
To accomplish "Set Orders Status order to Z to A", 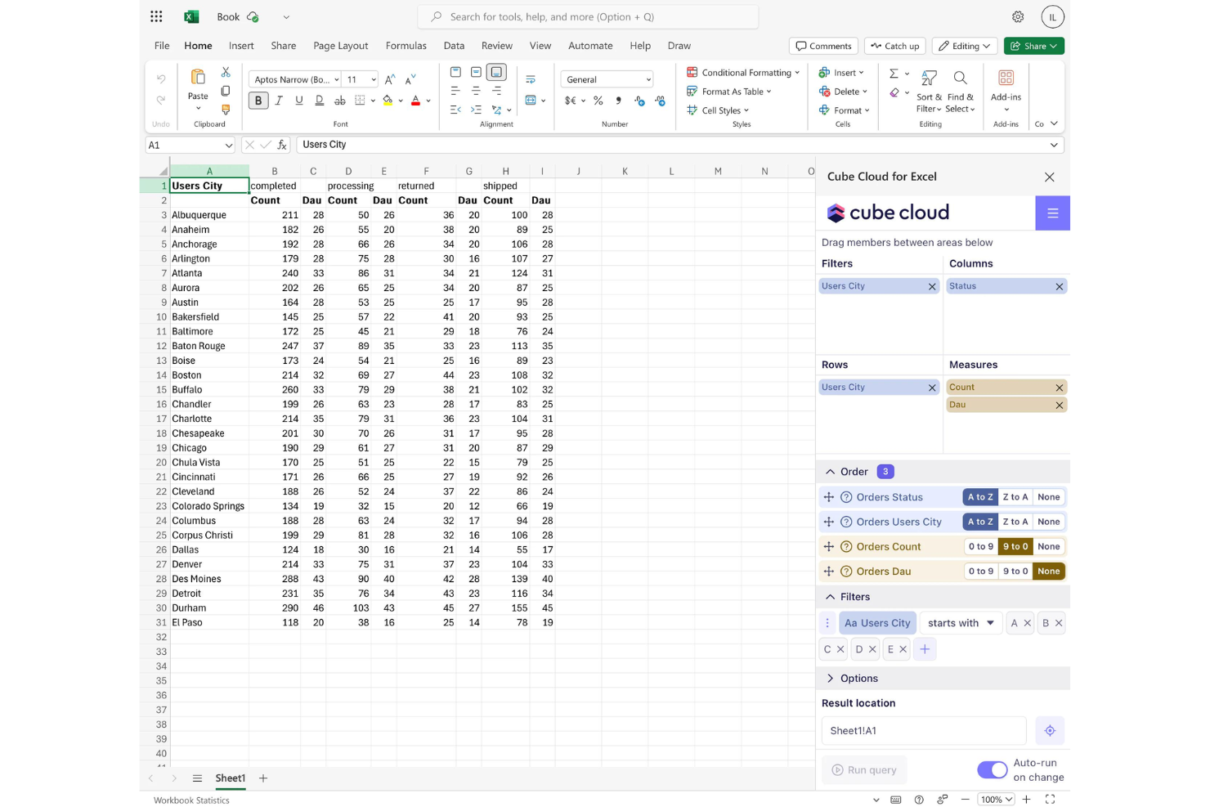I will tap(1015, 497).
